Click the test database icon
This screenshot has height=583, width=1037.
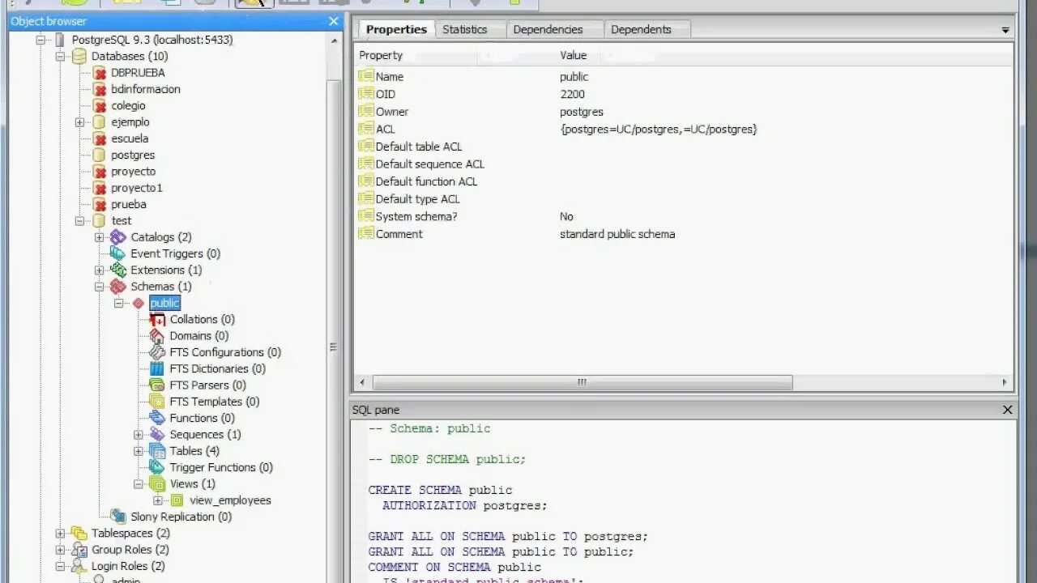[99, 220]
